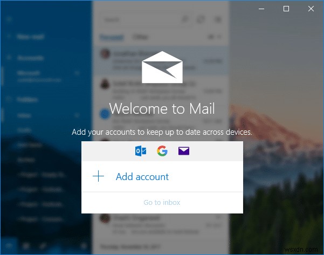Maximize the Mail window

coord(286,9)
